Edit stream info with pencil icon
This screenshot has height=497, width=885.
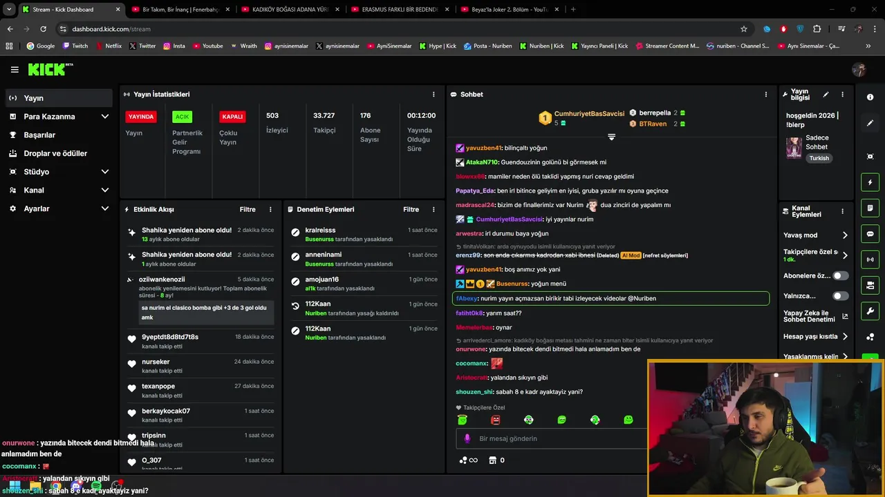pyautogui.click(x=826, y=95)
